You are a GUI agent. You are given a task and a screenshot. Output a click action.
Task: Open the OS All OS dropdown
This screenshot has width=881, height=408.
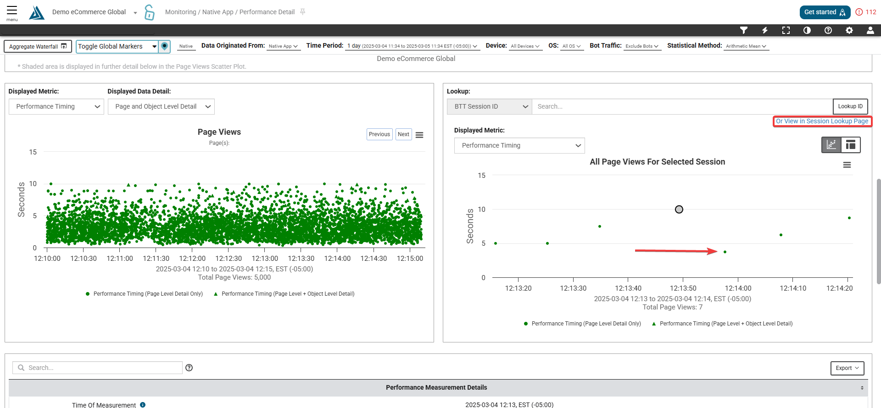(x=572, y=46)
